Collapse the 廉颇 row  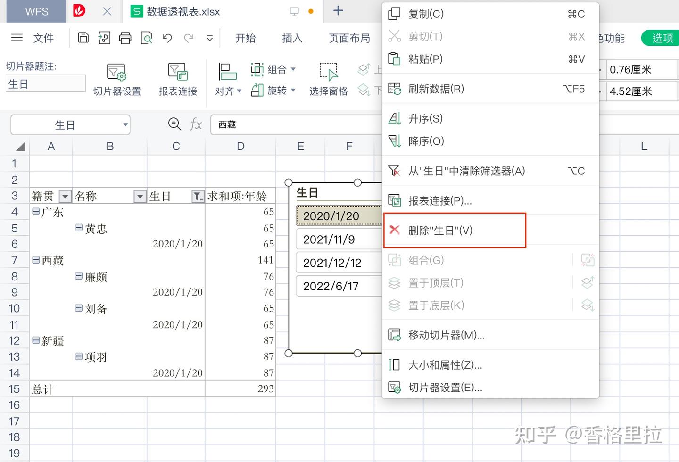[x=79, y=276]
